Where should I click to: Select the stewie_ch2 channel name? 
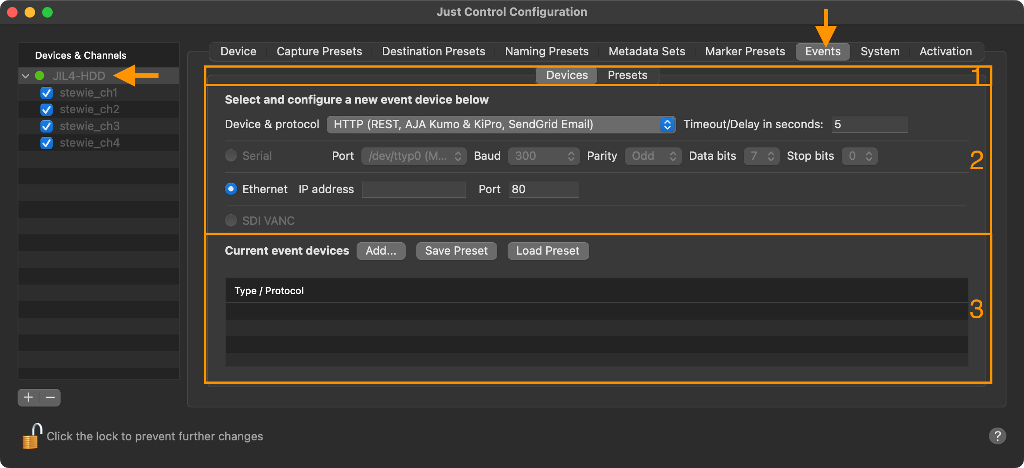point(90,109)
